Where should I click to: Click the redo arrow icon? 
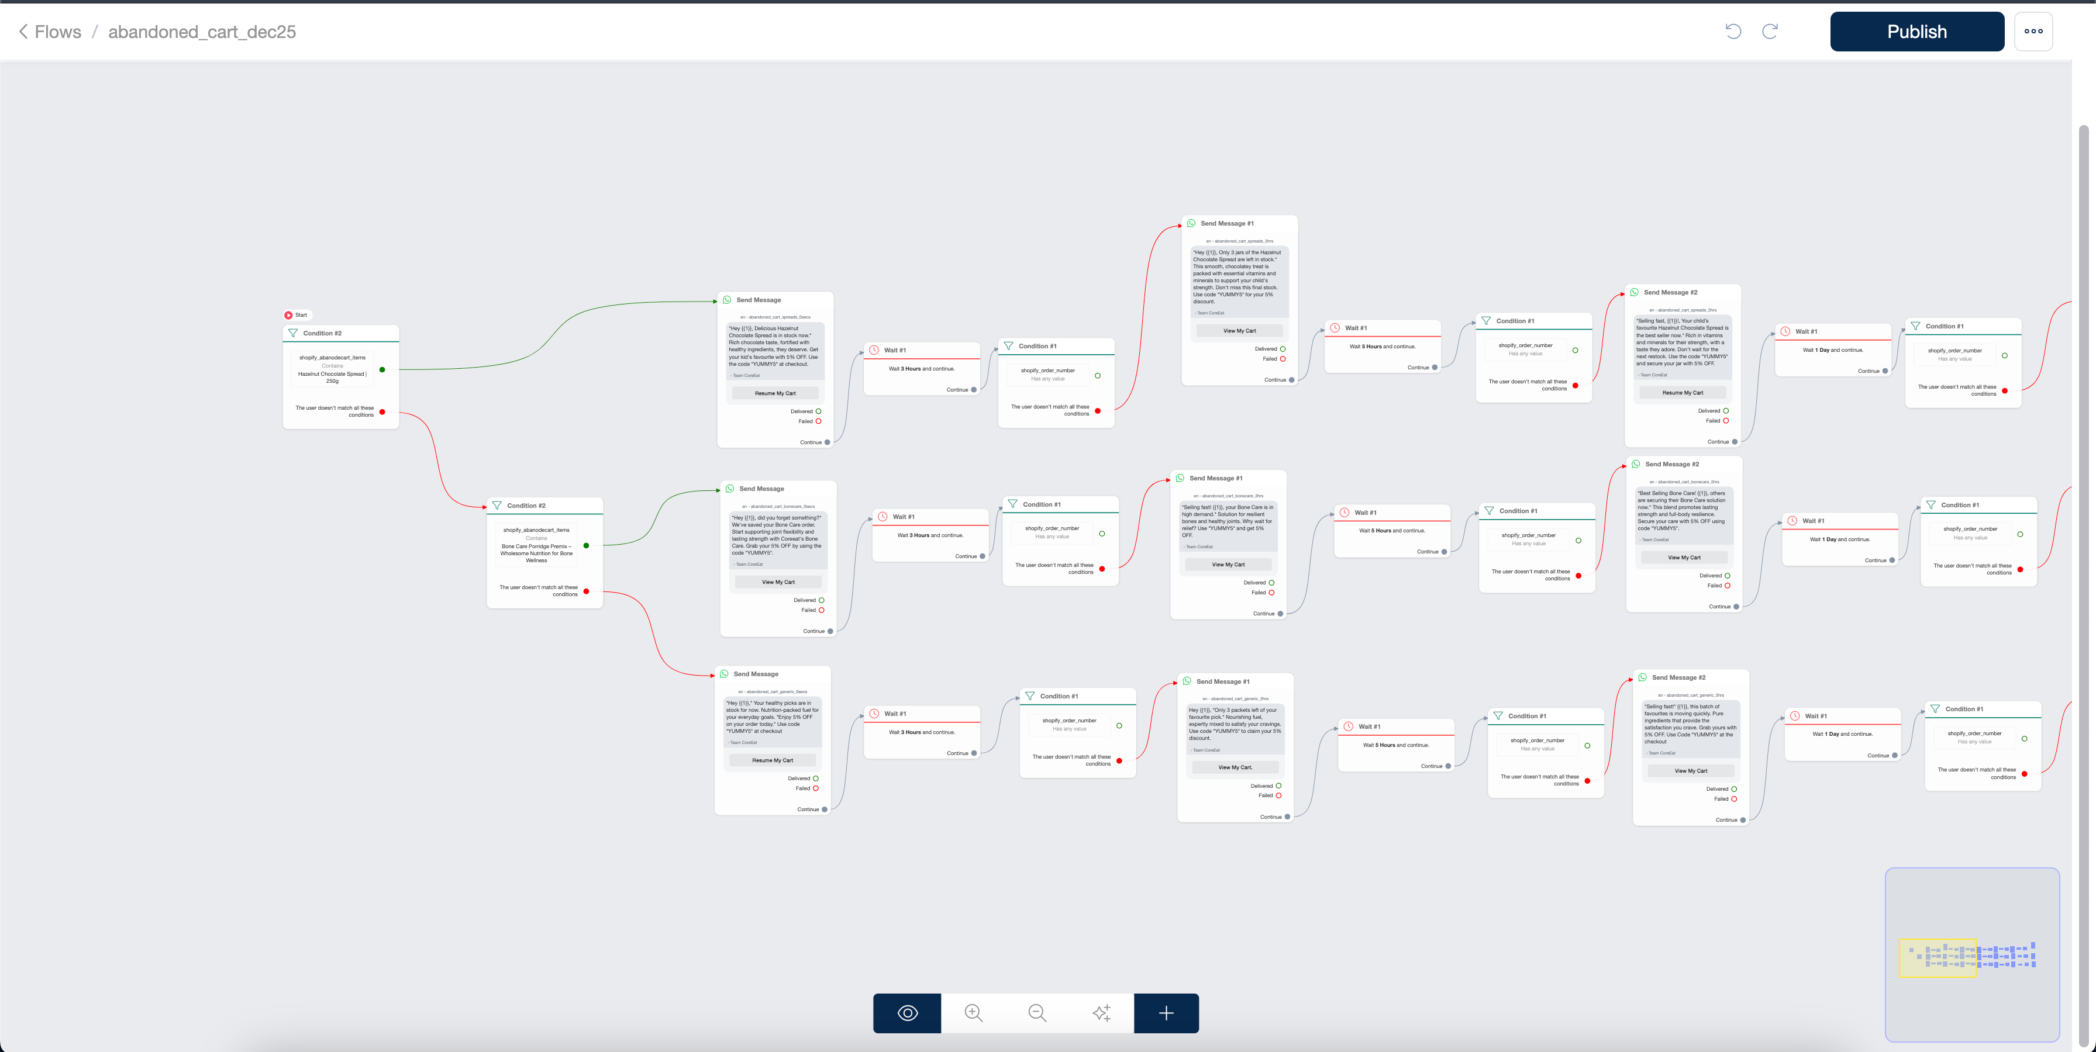(1770, 32)
